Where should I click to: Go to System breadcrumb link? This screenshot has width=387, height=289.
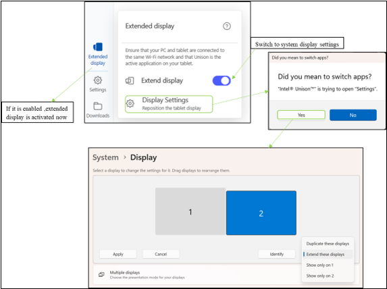pos(105,157)
